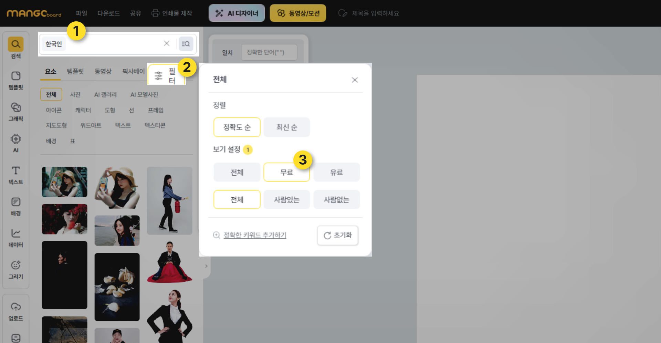
Task: Click the 초기화 reset button
Action: tap(337, 235)
